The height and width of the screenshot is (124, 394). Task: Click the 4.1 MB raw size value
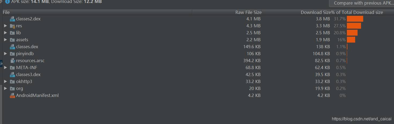point(253,19)
